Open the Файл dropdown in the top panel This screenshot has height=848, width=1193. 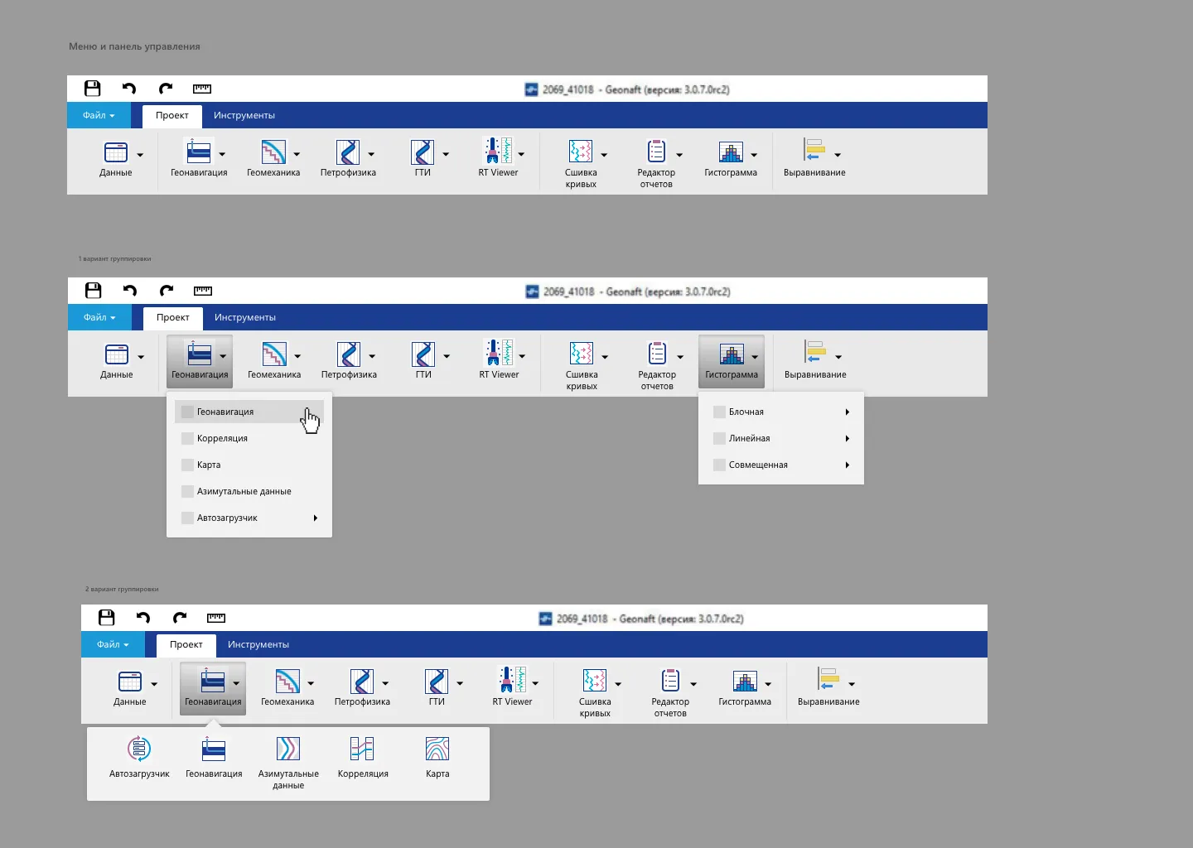pos(99,115)
